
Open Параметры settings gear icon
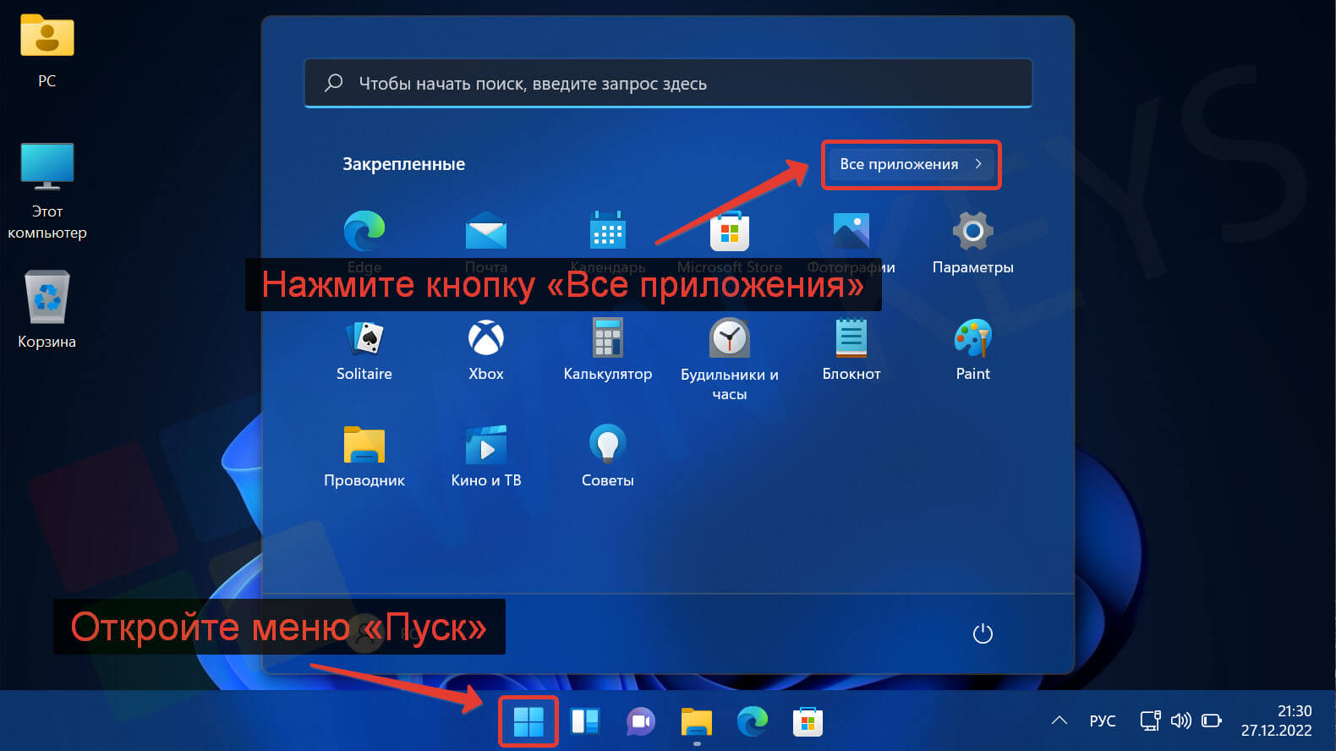(972, 233)
